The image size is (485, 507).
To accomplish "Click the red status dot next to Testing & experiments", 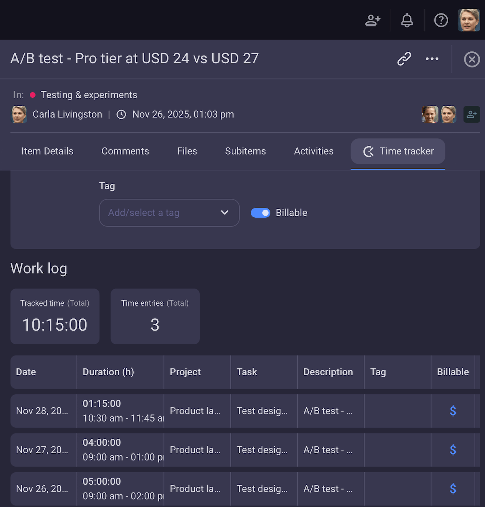I will (33, 95).
